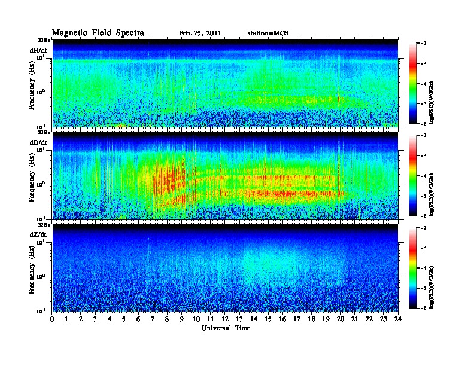Click hour "12" on the time axis
The height and width of the screenshot is (366, 474).
[225, 319]
